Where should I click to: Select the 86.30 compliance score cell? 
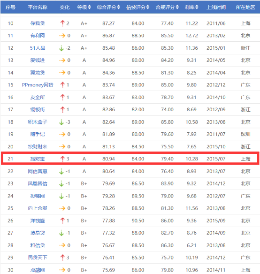pyautogui.click(x=168, y=245)
